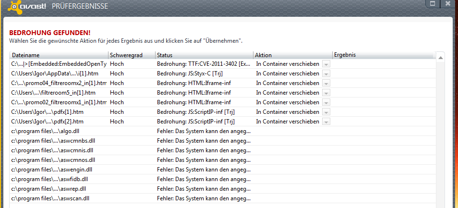458x208 pixels.
Task: Open action dropdown for pdfx[2].htm row
Action: (326, 122)
